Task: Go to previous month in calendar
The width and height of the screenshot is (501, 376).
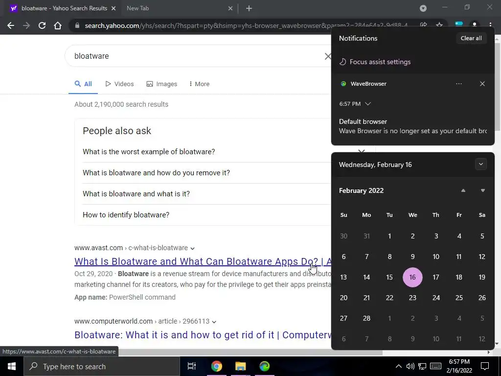Action: 463,190
